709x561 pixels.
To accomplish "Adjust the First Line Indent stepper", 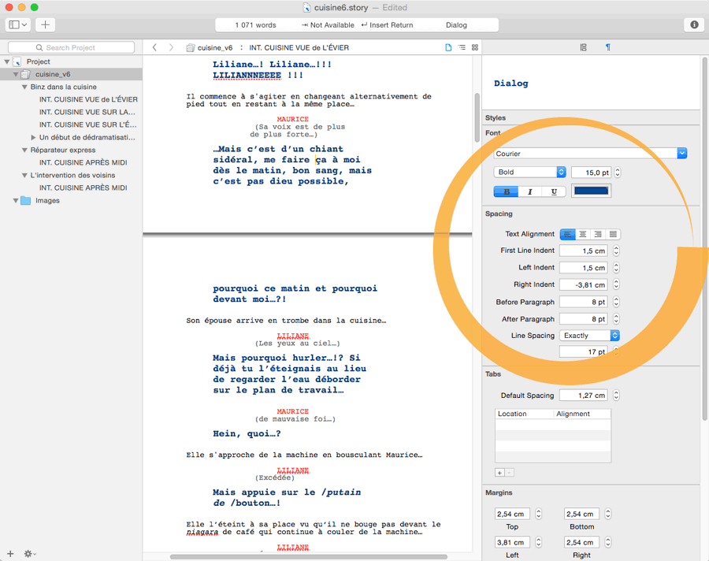I will pos(616,251).
